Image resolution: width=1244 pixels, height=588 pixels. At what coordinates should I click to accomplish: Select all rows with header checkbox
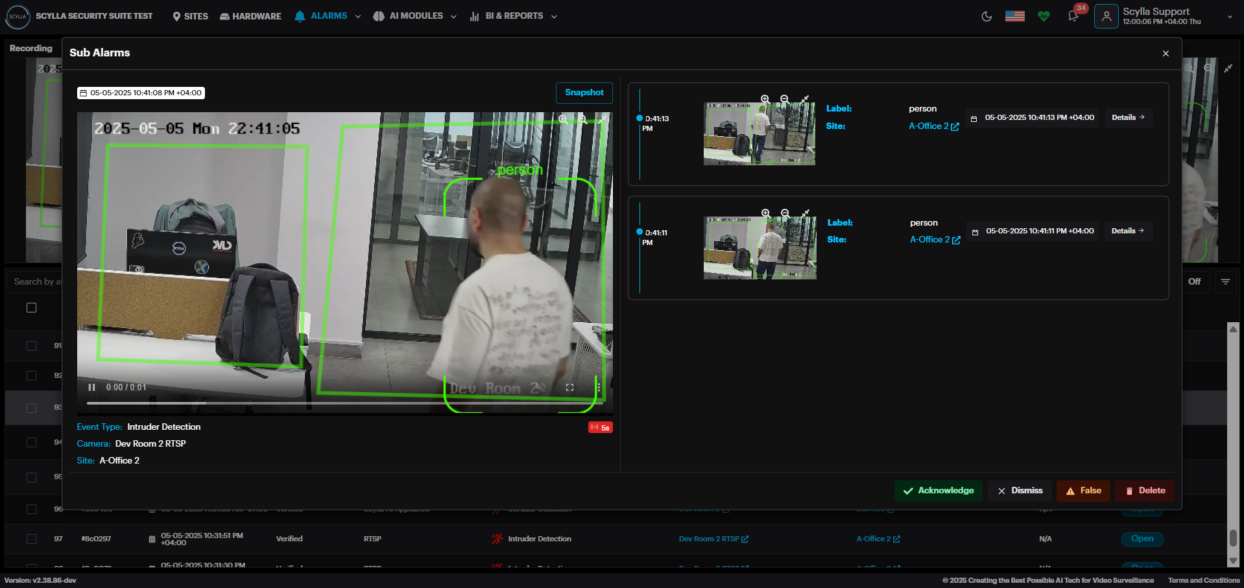[x=31, y=308]
